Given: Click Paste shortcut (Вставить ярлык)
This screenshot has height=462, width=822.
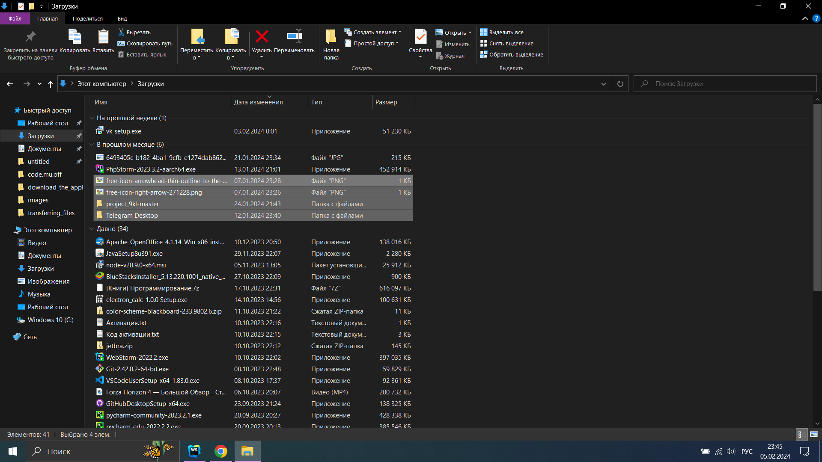Looking at the screenshot, I should (142, 55).
